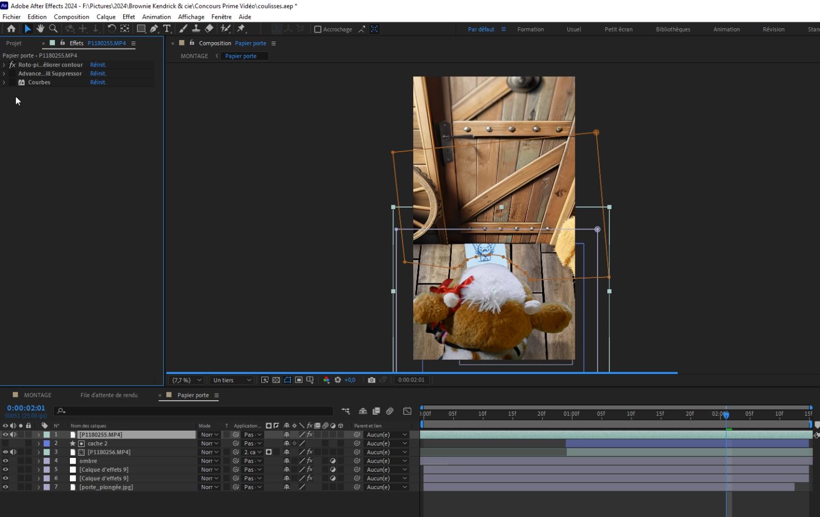The width and height of the screenshot is (820, 517).
Task: Toggle the transparency grid in viewer
Action: pos(276,380)
